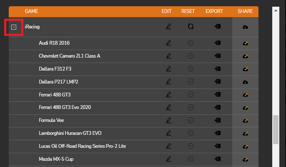Viewport: 286px width, 167px height.
Task: Select the Dallara P217 LMP2 row
Action: coord(133,82)
